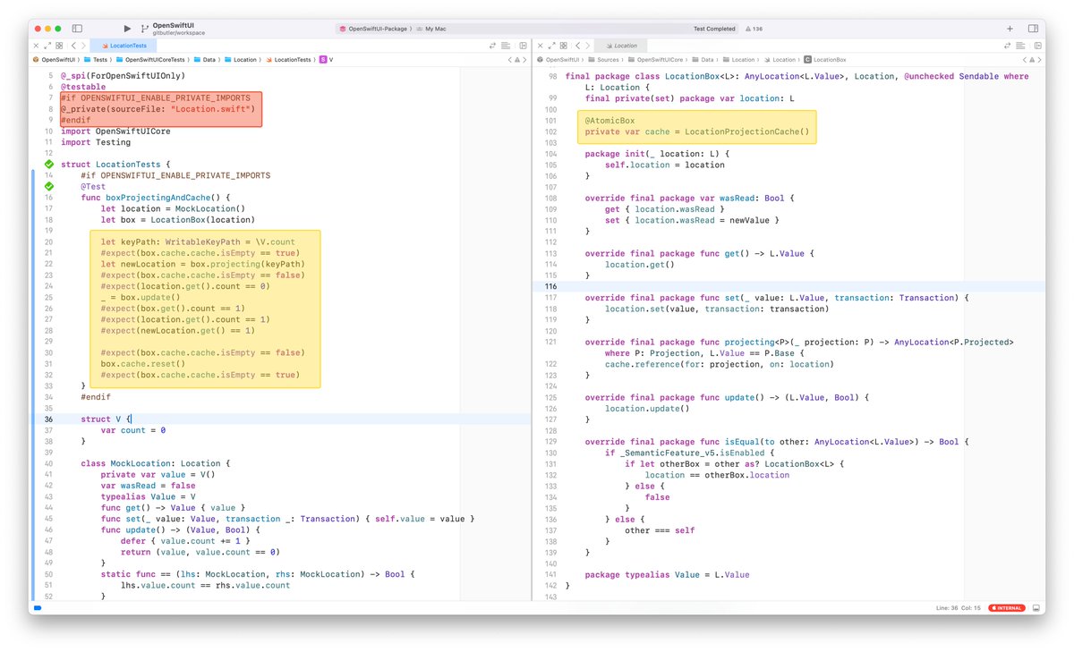Viewport: 1074px width, 652px height.
Task: Toggle the debug area at bottom right
Action: [x=1036, y=607]
